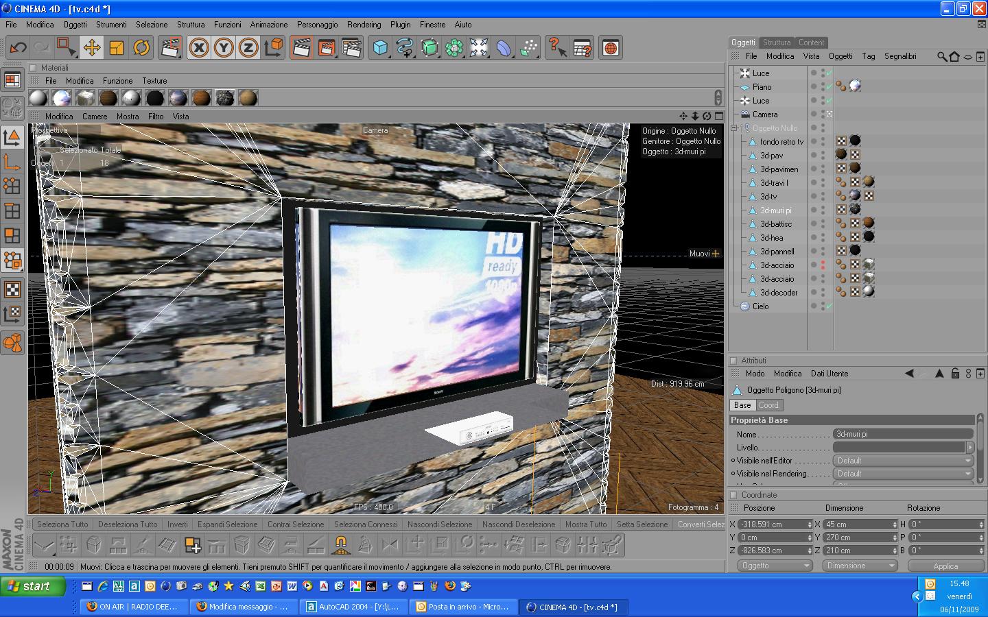Click Espandi Selezione button
Viewport: 988px width, 617px height.
point(228,524)
